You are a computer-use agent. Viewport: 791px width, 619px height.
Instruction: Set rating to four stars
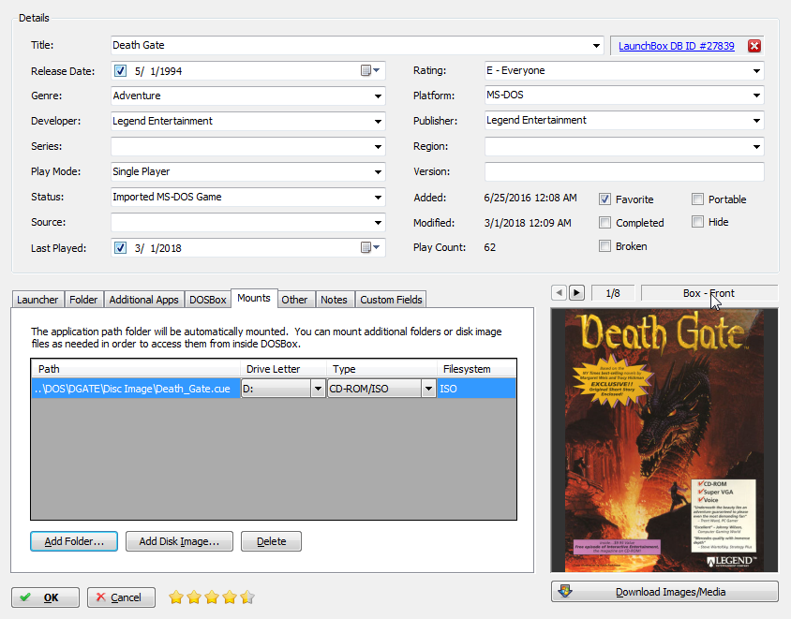pos(230,597)
